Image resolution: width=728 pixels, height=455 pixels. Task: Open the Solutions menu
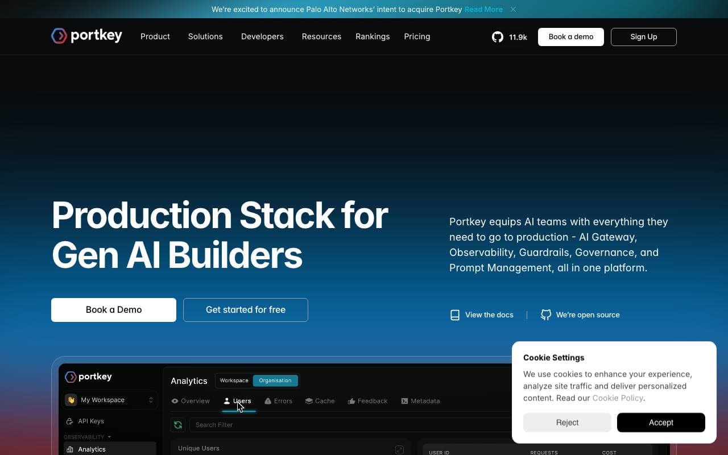tap(205, 36)
